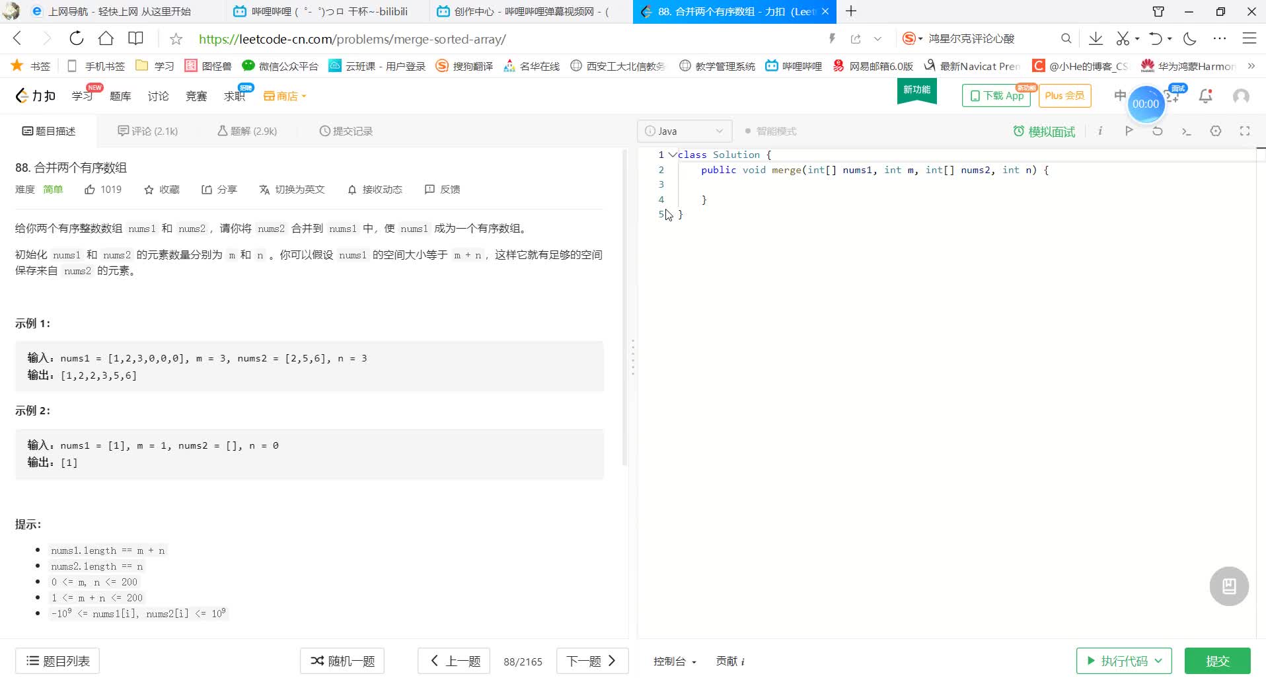Image resolution: width=1266 pixels, height=678 pixels.
Task: Go to 上一题 previous problem
Action: point(454,661)
